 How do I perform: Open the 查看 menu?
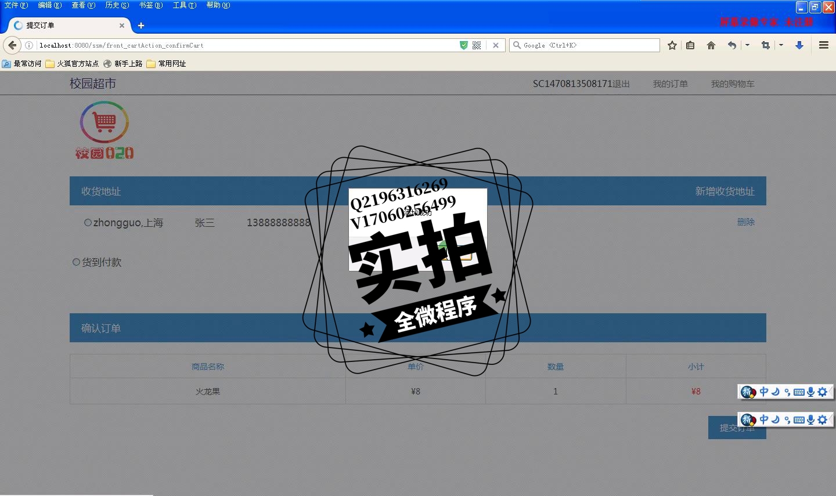83,5
